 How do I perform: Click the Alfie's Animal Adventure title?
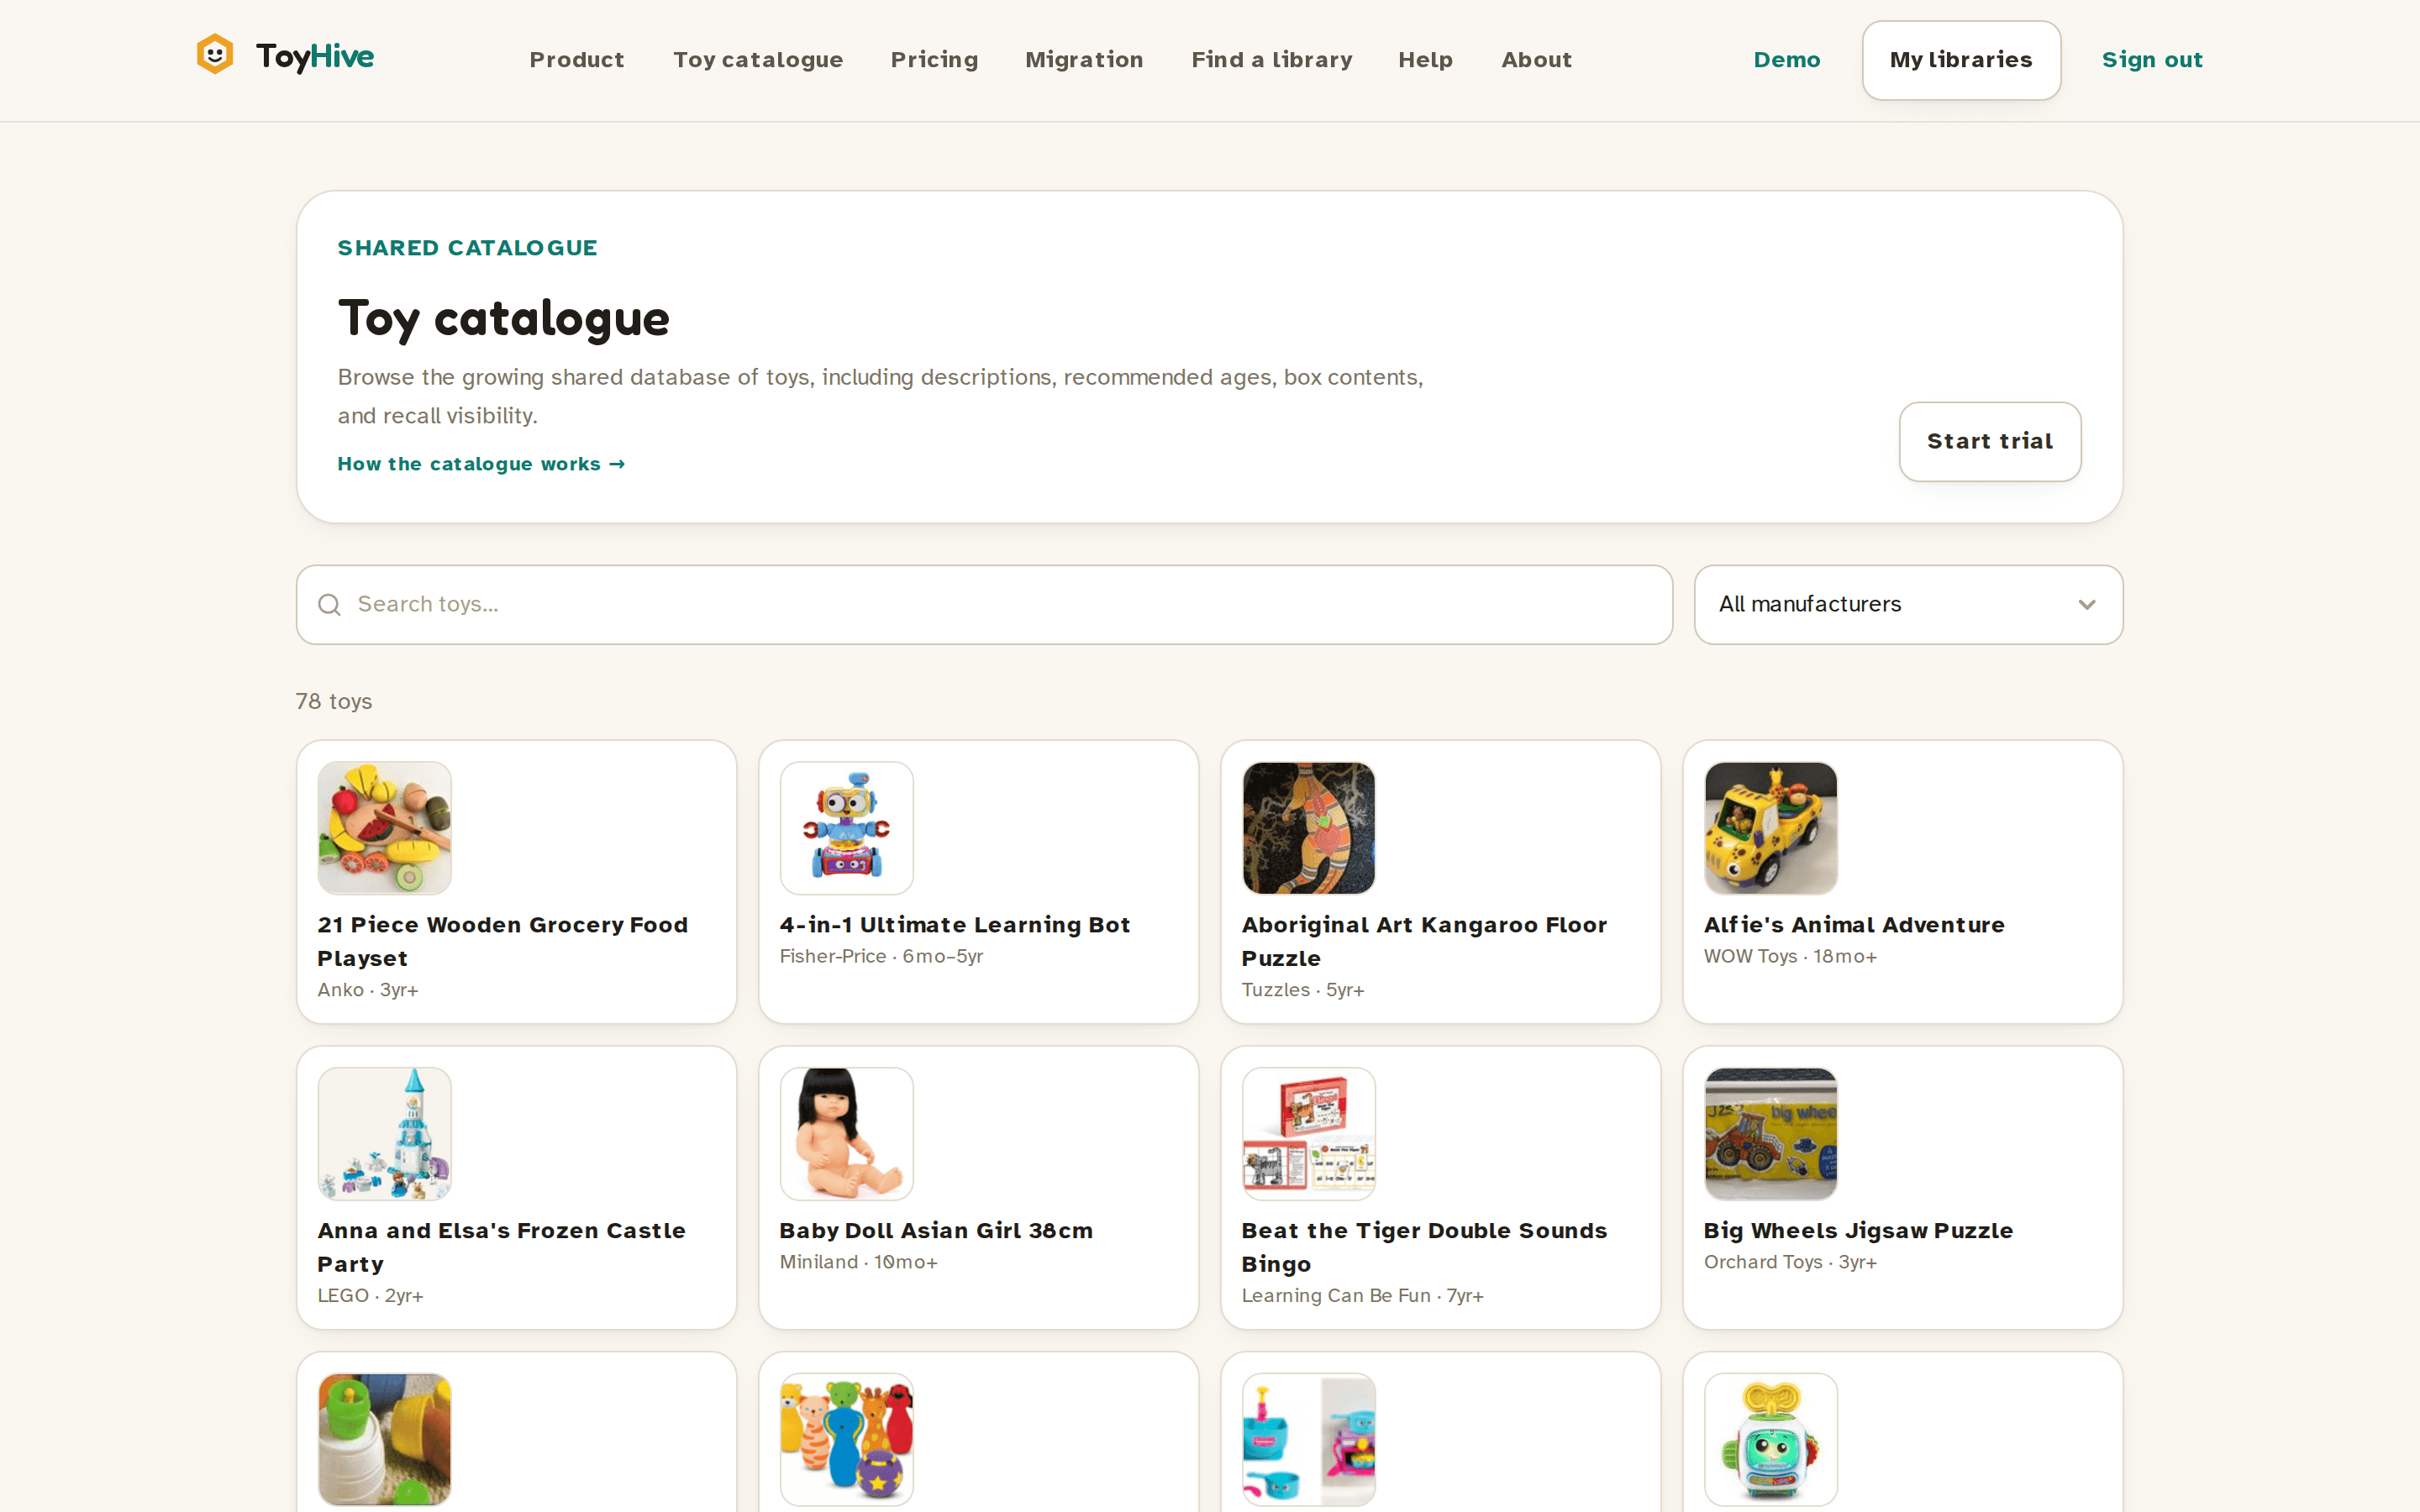coord(1854,925)
